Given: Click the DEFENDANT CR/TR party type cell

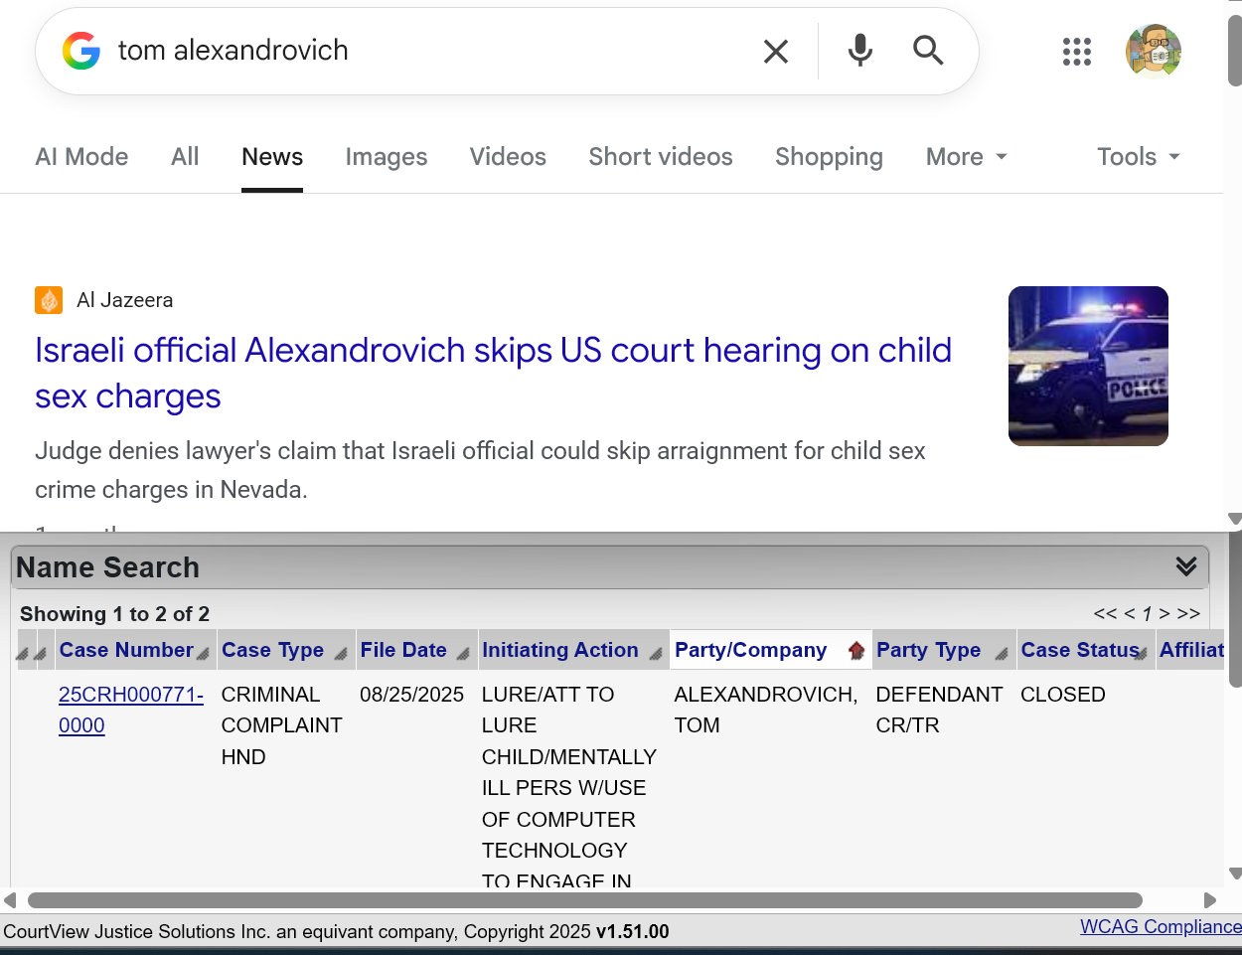Looking at the screenshot, I should [939, 710].
